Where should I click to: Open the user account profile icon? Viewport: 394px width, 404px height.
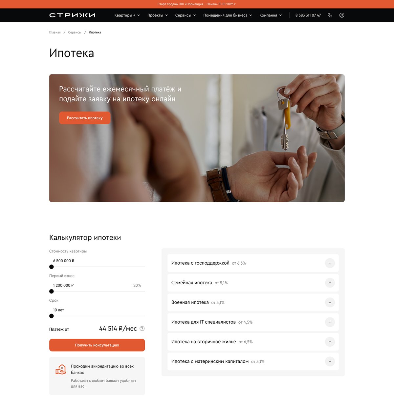coord(342,15)
